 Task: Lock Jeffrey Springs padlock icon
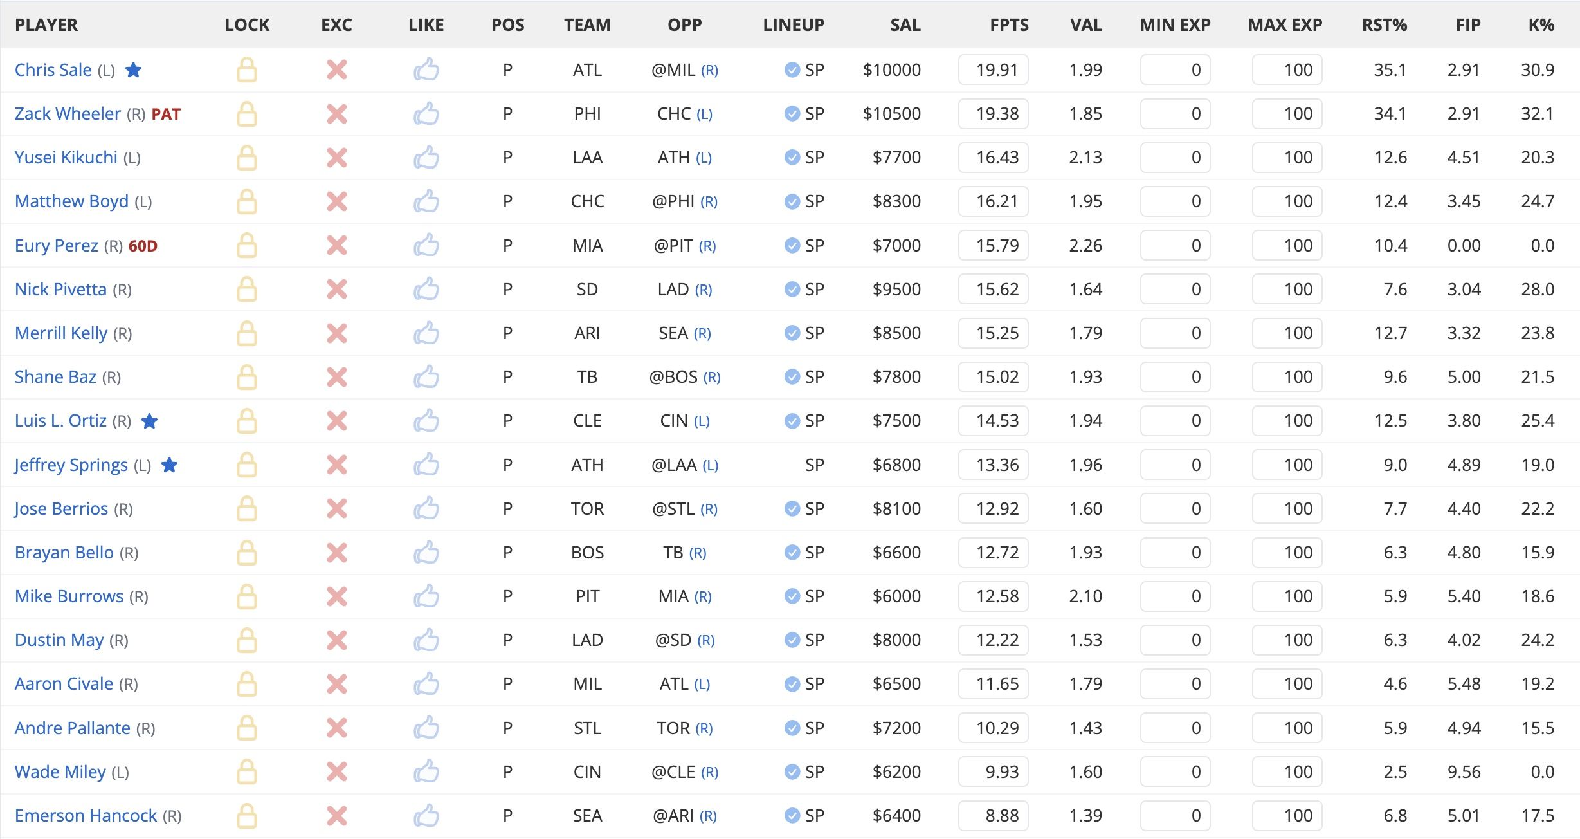[247, 465]
